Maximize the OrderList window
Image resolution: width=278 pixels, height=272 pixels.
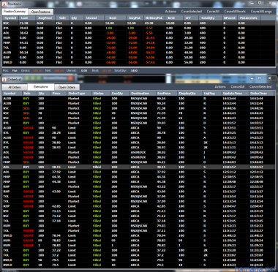pos(259,78)
